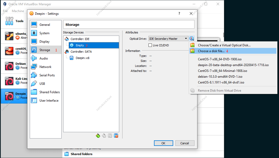Click the add controller icon below storage tree
Screen dimensions: 279x158
pyautogui.click(x=98, y=136)
